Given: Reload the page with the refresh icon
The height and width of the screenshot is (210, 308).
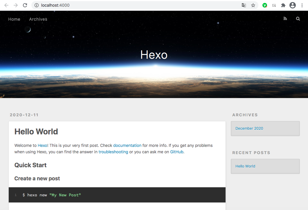Looking at the screenshot, I should click(25, 5).
